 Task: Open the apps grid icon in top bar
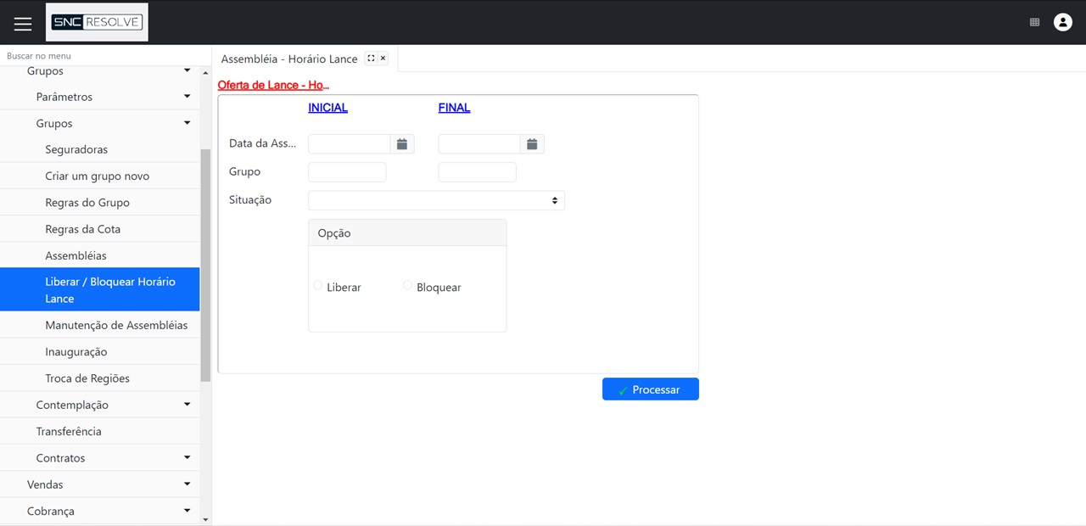1034,22
